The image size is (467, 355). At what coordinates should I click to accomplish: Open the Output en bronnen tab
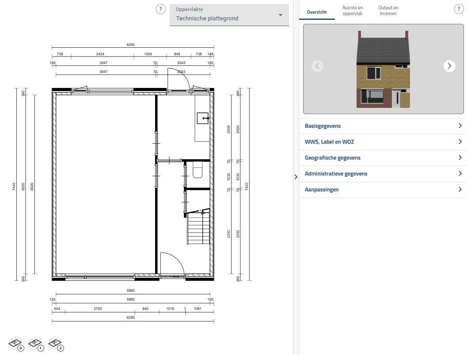click(x=388, y=11)
